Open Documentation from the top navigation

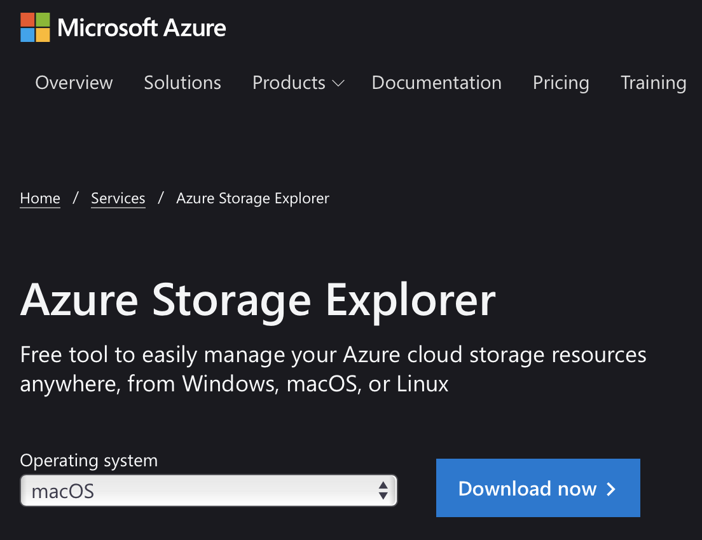436,83
